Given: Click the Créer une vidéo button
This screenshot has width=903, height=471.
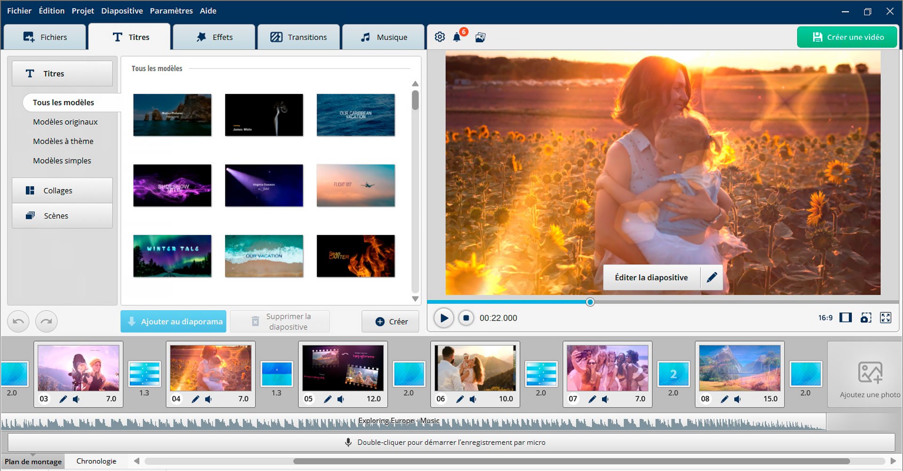Looking at the screenshot, I should coord(847,37).
